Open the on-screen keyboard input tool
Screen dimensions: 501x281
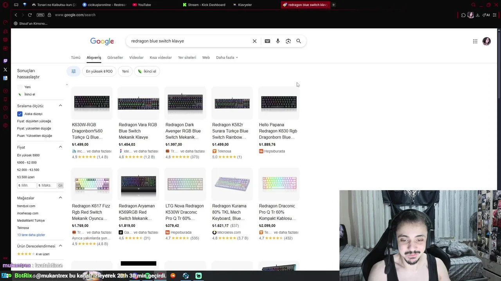267,41
